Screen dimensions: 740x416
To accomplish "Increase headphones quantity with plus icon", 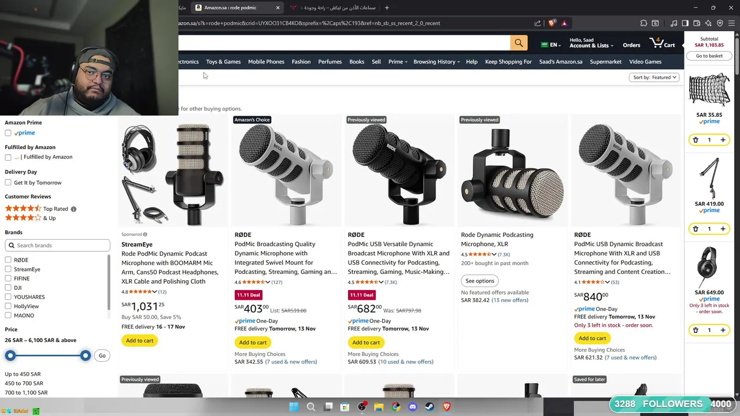I will pyautogui.click(x=723, y=330).
